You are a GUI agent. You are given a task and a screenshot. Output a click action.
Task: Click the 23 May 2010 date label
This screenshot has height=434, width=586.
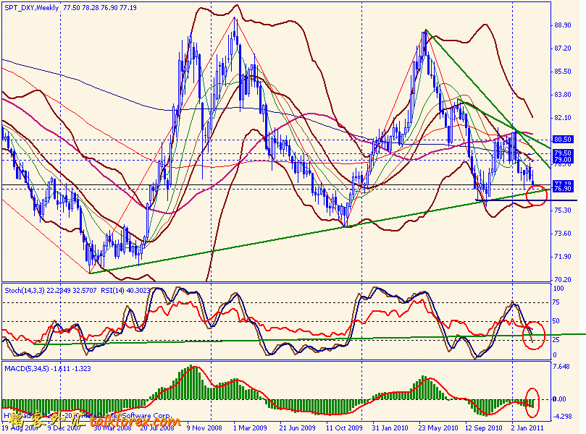[x=438, y=427]
